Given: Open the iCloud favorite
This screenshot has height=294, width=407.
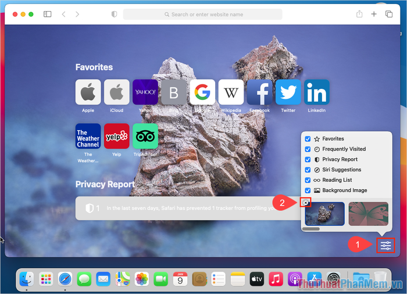Looking at the screenshot, I should (117, 92).
